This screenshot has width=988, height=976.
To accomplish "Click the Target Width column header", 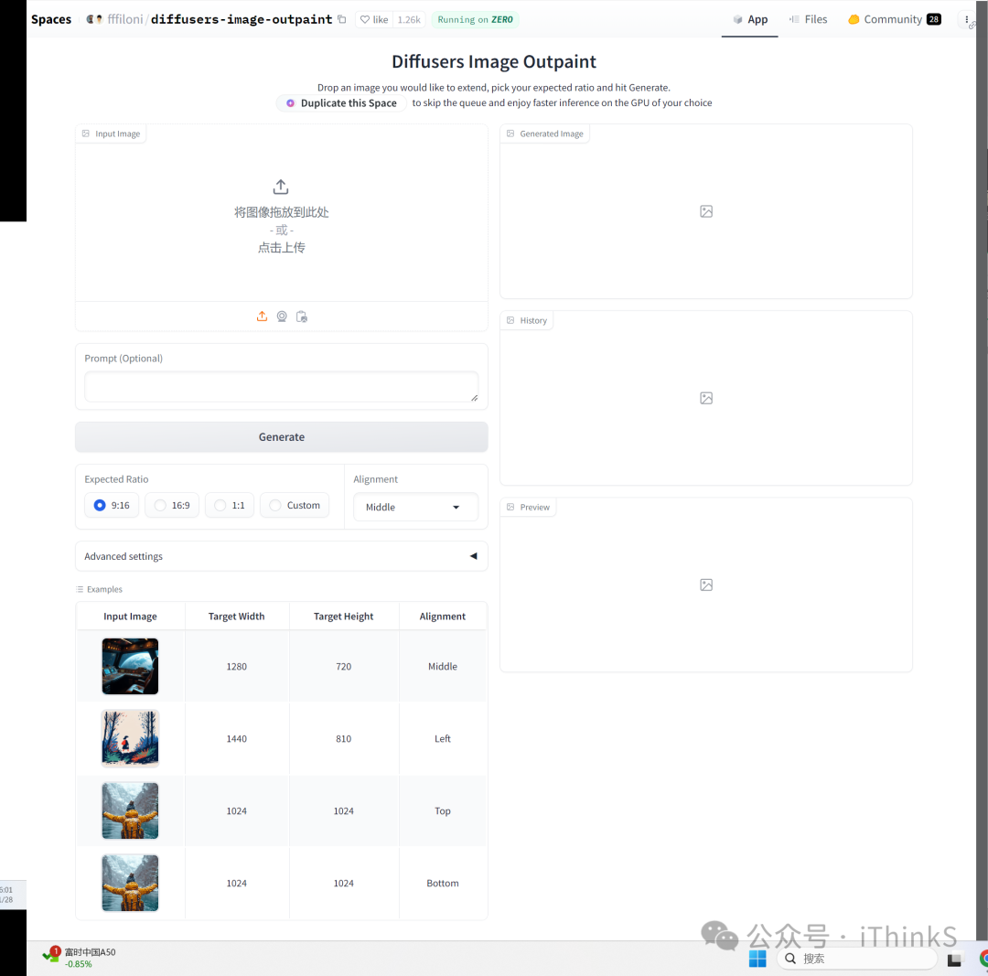I will point(237,617).
